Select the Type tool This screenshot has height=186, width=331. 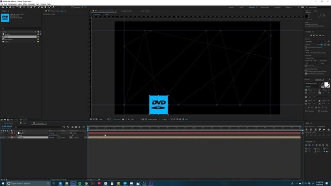point(35,7)
